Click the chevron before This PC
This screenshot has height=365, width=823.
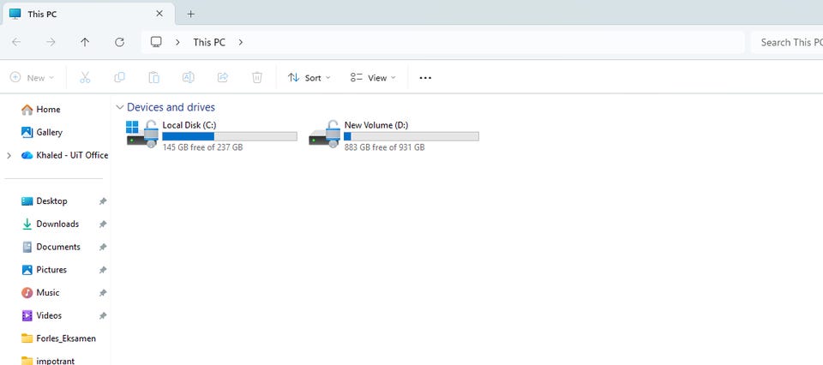click(178, 42)
